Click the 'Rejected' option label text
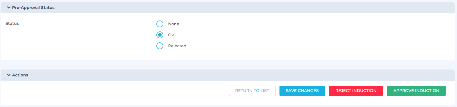457x107 pixels. 177,46
